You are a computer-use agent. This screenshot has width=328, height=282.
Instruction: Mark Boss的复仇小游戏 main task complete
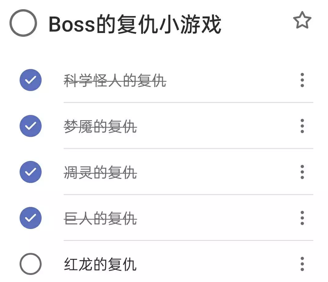(23, 23)
